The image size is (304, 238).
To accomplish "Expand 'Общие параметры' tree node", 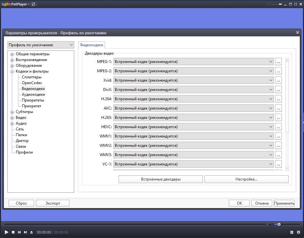I will coord(12,54).
